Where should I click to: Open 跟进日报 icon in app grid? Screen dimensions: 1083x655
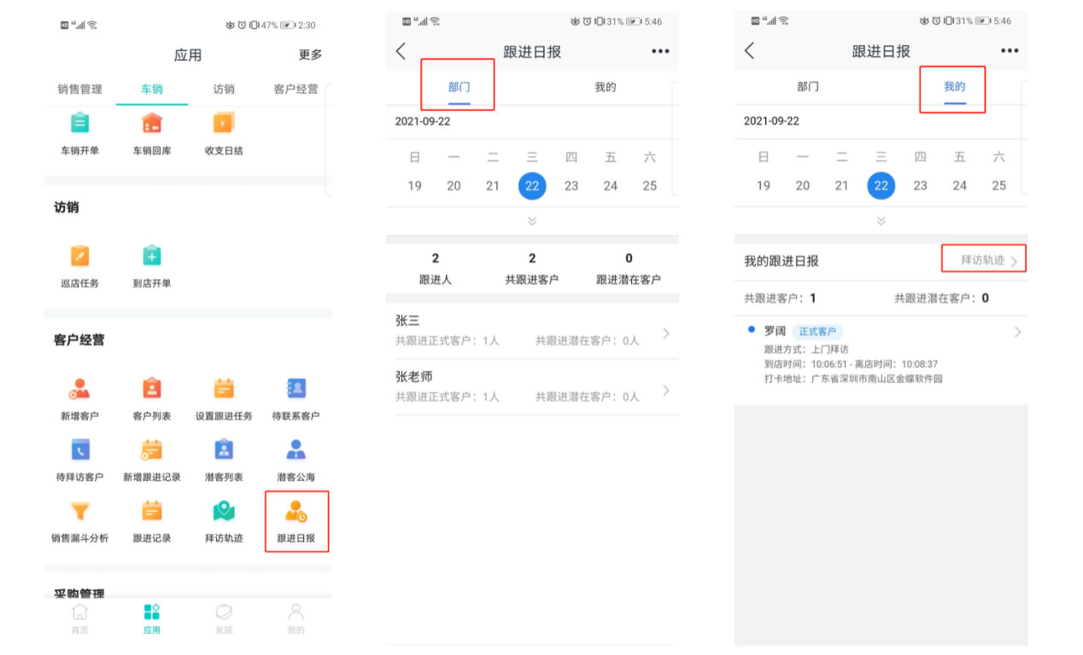296,511
